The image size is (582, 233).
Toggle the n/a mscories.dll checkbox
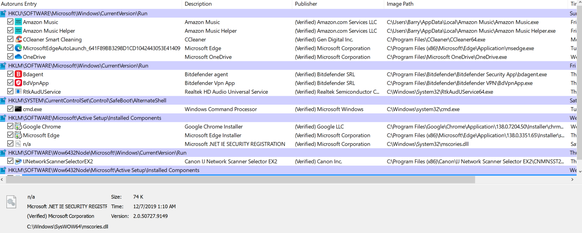[10, 144]
